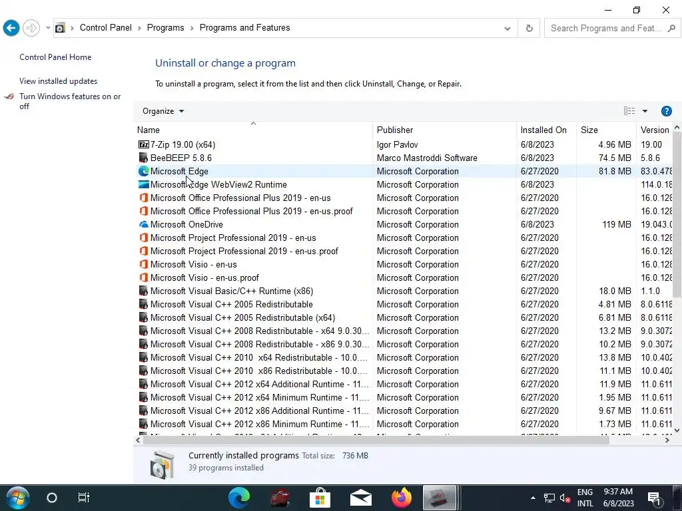
Task: Open notification center icon
Action: (654, 498)
